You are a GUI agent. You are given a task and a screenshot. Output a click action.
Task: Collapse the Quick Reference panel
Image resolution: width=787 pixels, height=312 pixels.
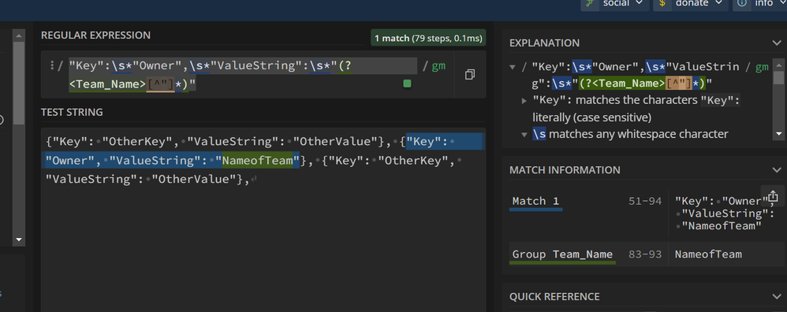pos(777,297)
